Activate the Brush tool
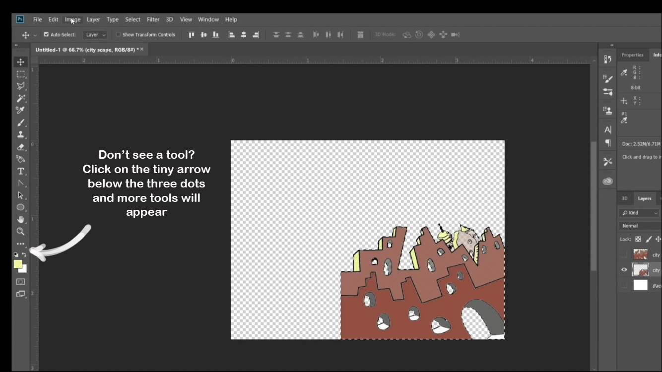Image resolution: width=662 pixels, height=372 pixels. pyautogui.click(x=20, y=123)
